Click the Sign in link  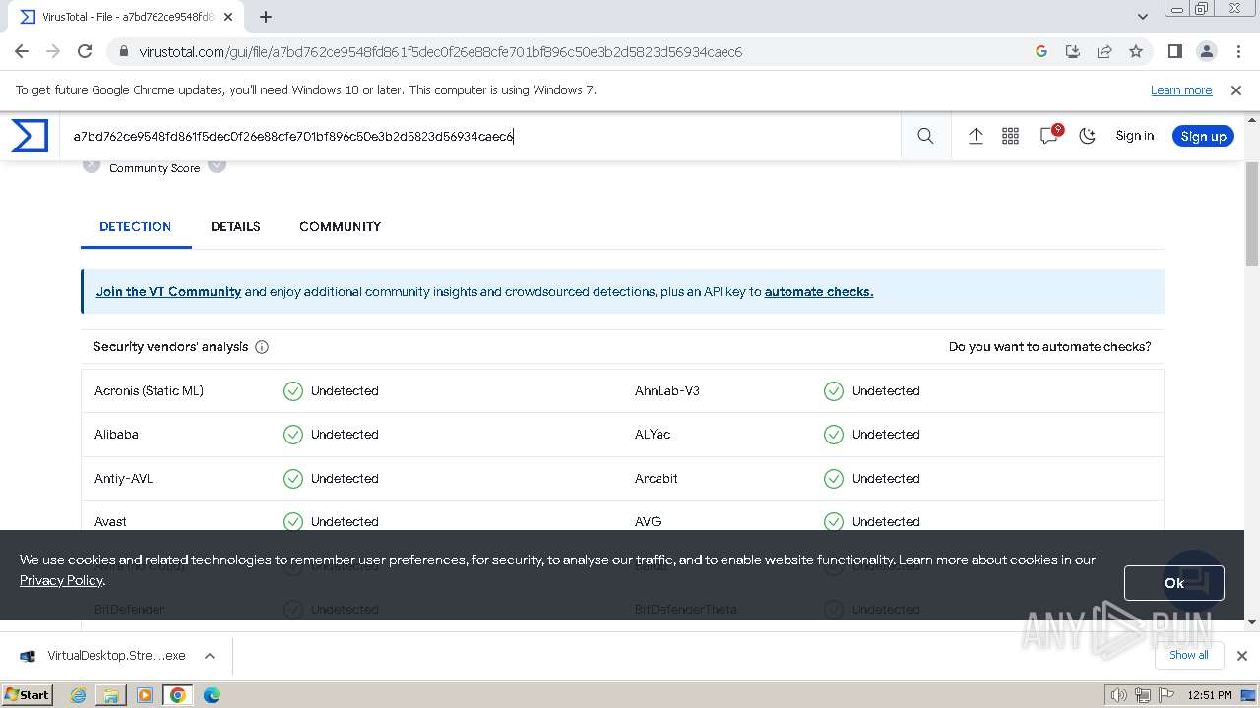coord(1134,136)
